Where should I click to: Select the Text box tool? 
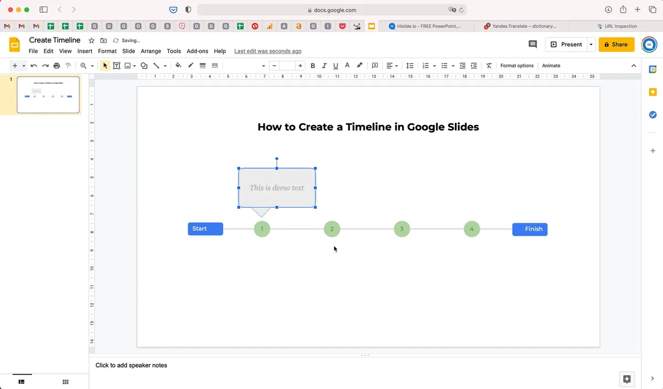[x=117, y=66]
